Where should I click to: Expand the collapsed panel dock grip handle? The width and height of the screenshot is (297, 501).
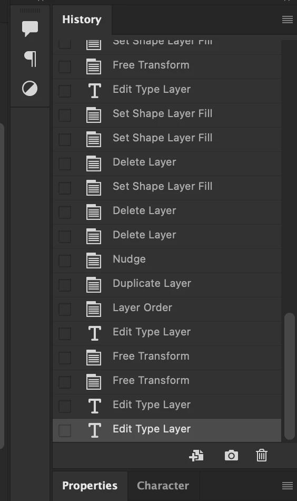(x=30, y=11)
